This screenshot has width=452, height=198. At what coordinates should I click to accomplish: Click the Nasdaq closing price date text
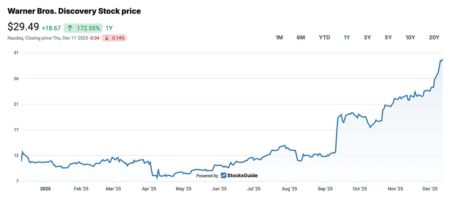point(47,38)
